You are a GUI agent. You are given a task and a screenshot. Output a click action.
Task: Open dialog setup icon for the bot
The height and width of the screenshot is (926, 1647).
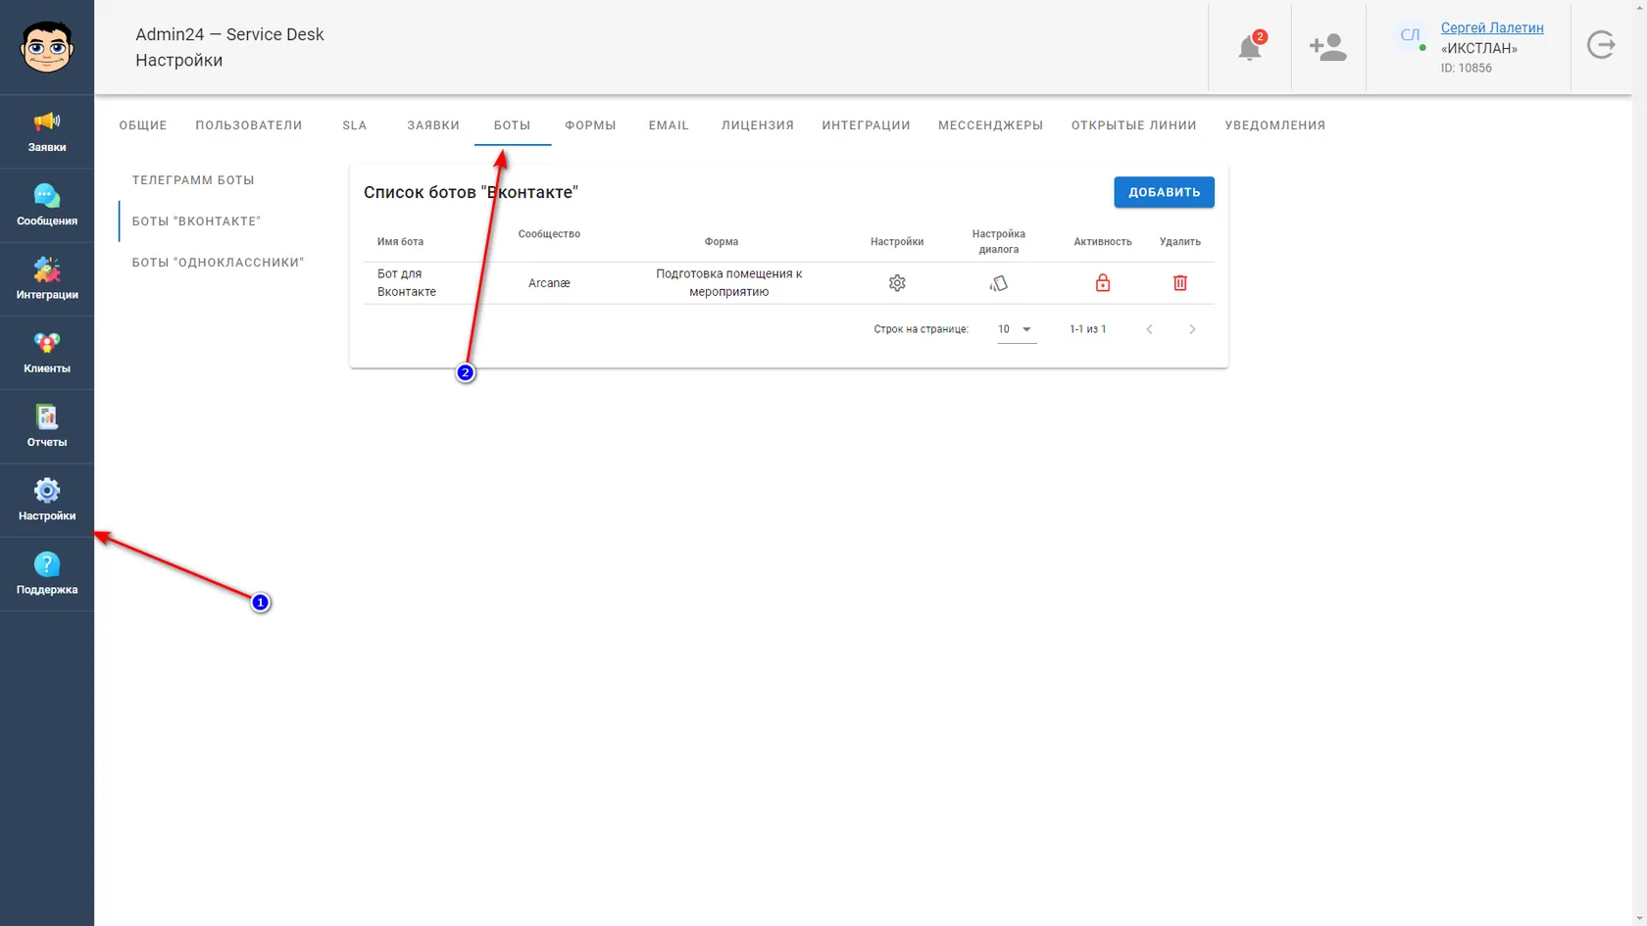pyautogui.click(x=998, y=283)
